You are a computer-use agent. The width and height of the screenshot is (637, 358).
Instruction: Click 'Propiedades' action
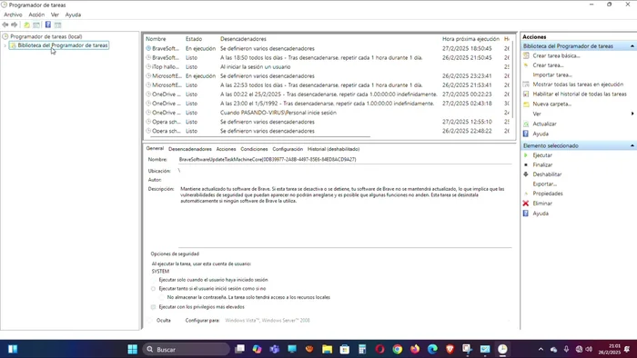548,194
